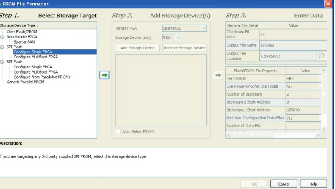Toggle the Auto Select PROM checkbox
Image resolution: width=335 pixels, height=189 pixels.
pyautogui.click(x=118, y=131)
